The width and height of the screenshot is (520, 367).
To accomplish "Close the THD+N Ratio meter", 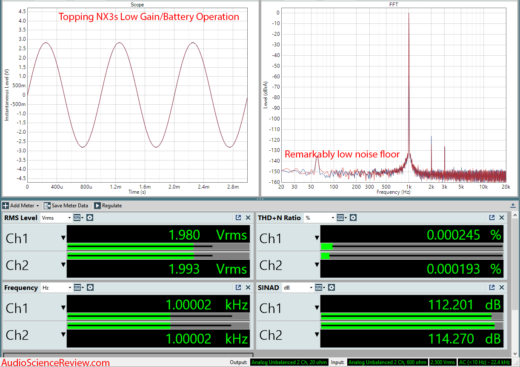I will point(502,218).
